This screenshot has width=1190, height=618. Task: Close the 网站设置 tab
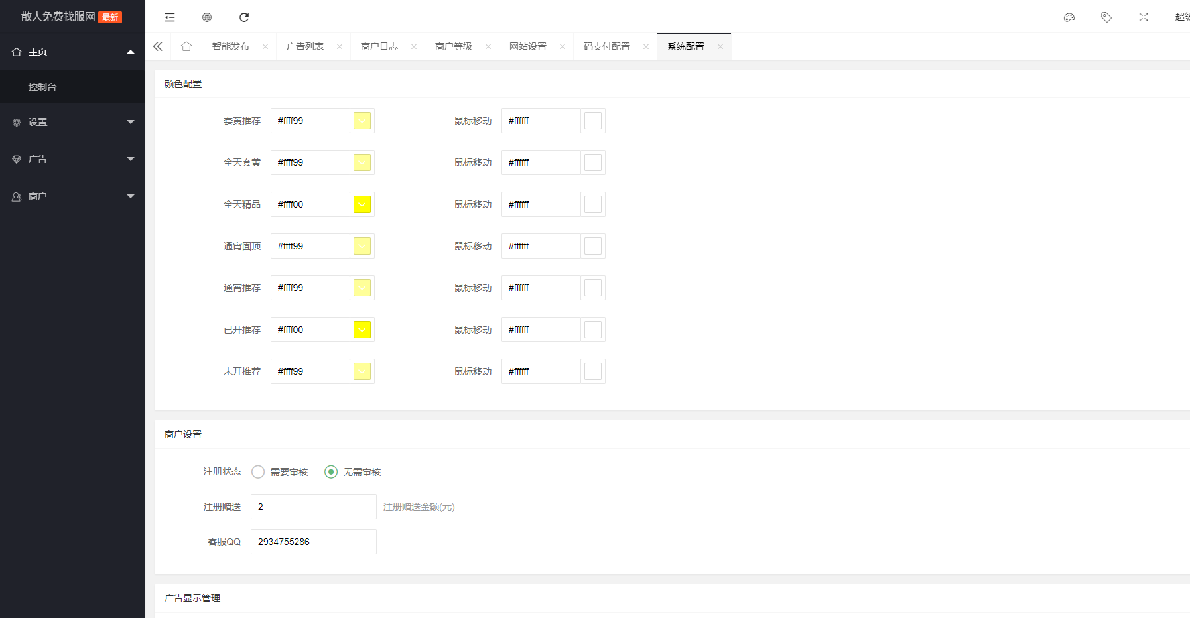click(562, 46)
